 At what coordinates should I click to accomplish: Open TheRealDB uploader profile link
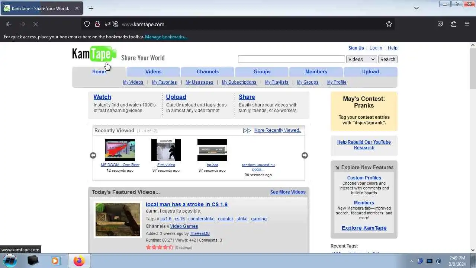[x=200, y=233]
